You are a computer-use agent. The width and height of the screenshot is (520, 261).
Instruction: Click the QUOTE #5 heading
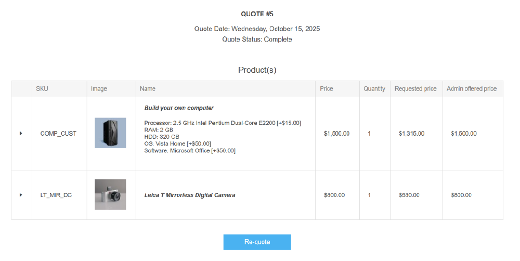click(257, 14)
